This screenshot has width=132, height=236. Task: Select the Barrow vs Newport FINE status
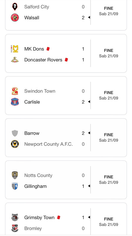click(108, 135)
